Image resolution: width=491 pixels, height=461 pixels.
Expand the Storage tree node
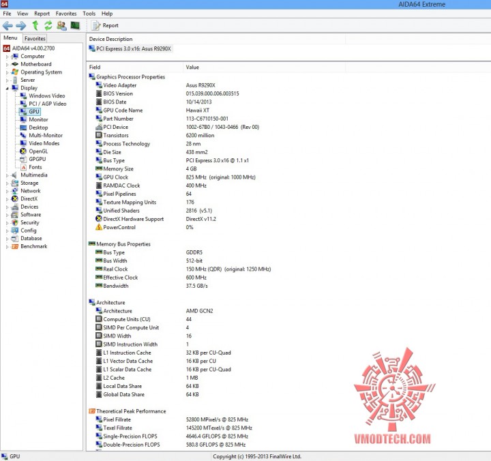pyautogui.click(x=7, y=183)
